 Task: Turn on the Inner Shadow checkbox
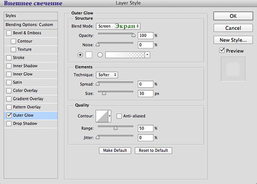click(9, 66)
